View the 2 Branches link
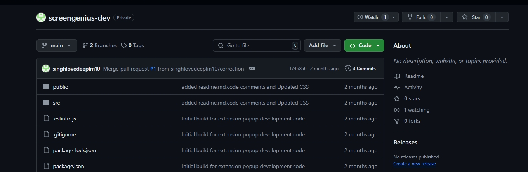Screen dimensions: 528x172 100,45
